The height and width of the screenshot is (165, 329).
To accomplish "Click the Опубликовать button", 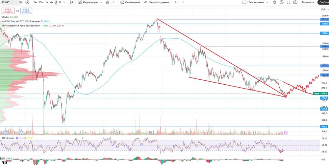I will pyautogui.click(x=323, y=2).
